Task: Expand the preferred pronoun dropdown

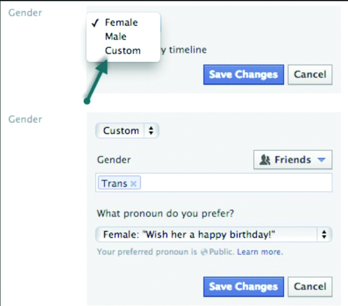Action: point(213,235)
